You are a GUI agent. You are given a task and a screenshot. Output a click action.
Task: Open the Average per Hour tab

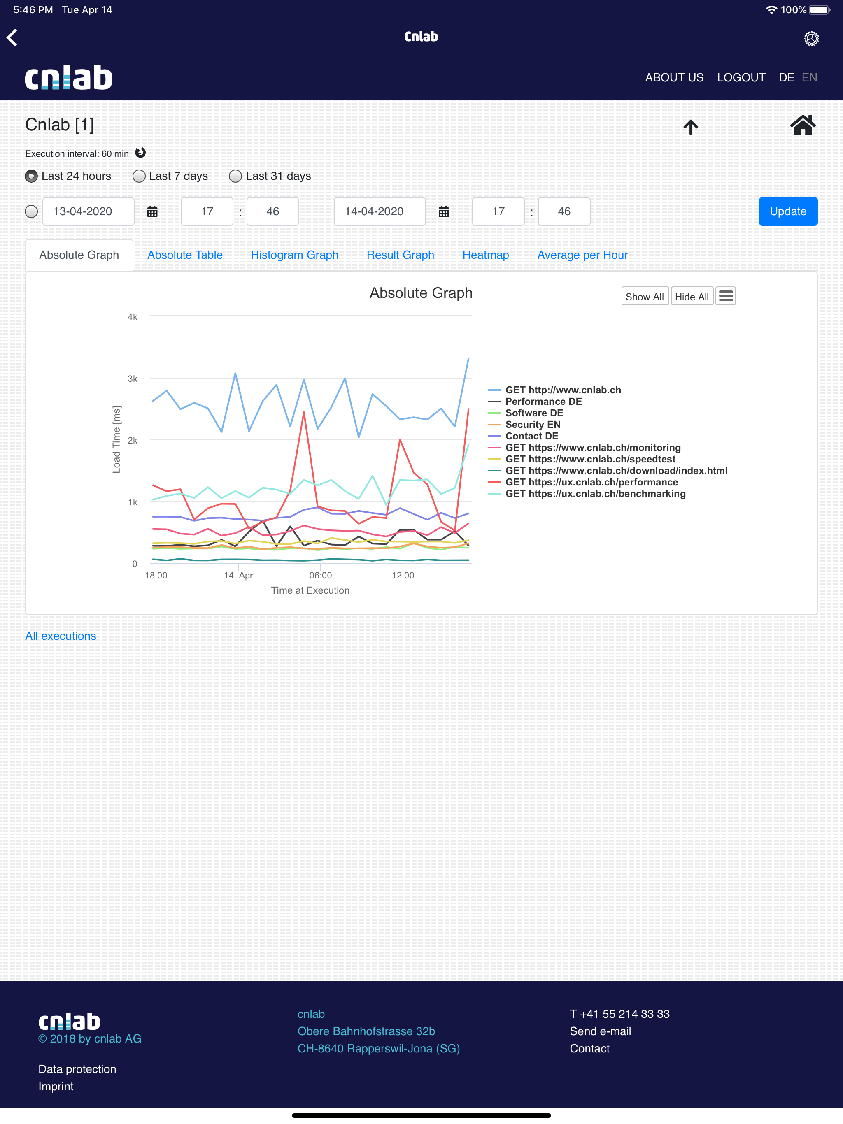[583, 255]
